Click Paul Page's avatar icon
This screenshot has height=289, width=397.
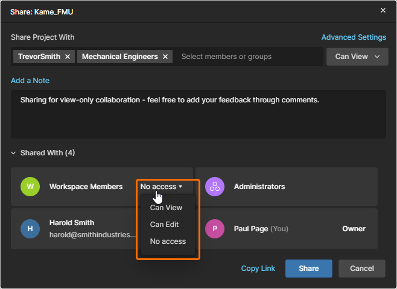click(214, 229)
